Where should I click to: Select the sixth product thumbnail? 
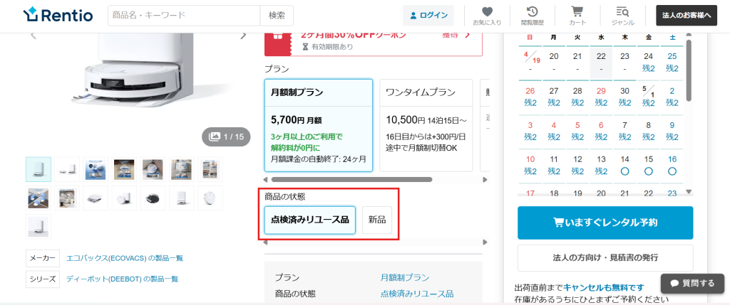pyautogui.click(x=182, y=169)
